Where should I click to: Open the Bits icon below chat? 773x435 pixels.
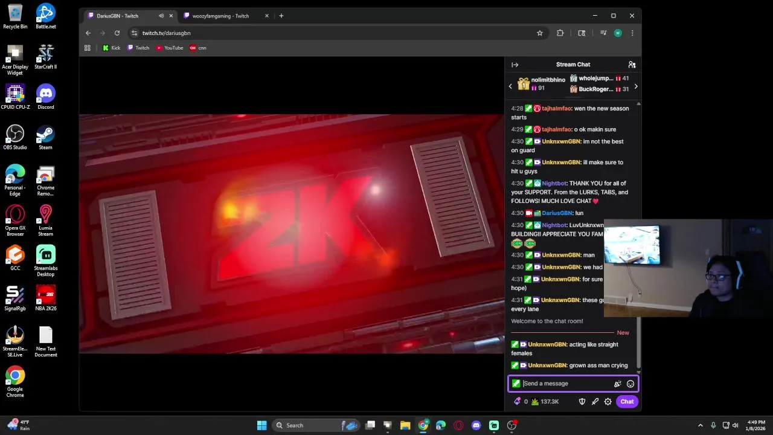click(517, 401)
